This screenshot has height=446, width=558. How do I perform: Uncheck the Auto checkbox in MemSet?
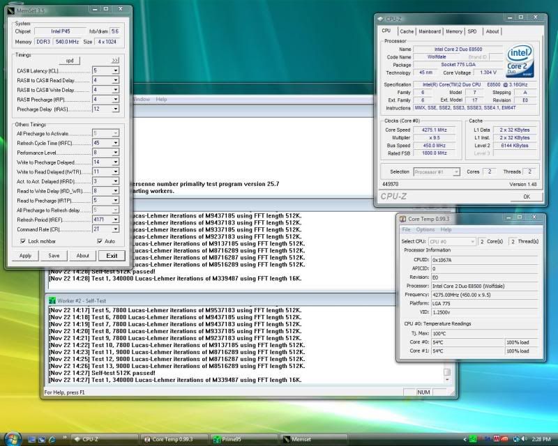pos(100,240)
